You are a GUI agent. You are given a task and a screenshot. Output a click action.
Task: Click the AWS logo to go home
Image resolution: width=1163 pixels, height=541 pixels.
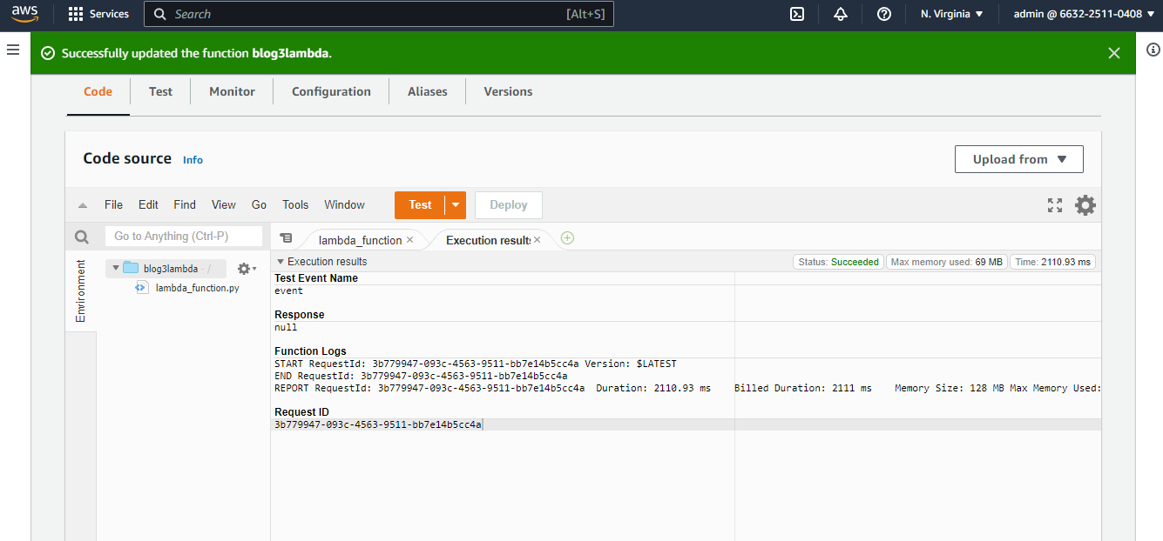click(x=24, y=14)
